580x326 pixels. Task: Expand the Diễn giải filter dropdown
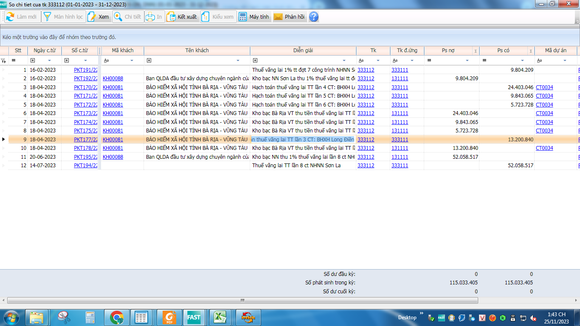point(344,61)
